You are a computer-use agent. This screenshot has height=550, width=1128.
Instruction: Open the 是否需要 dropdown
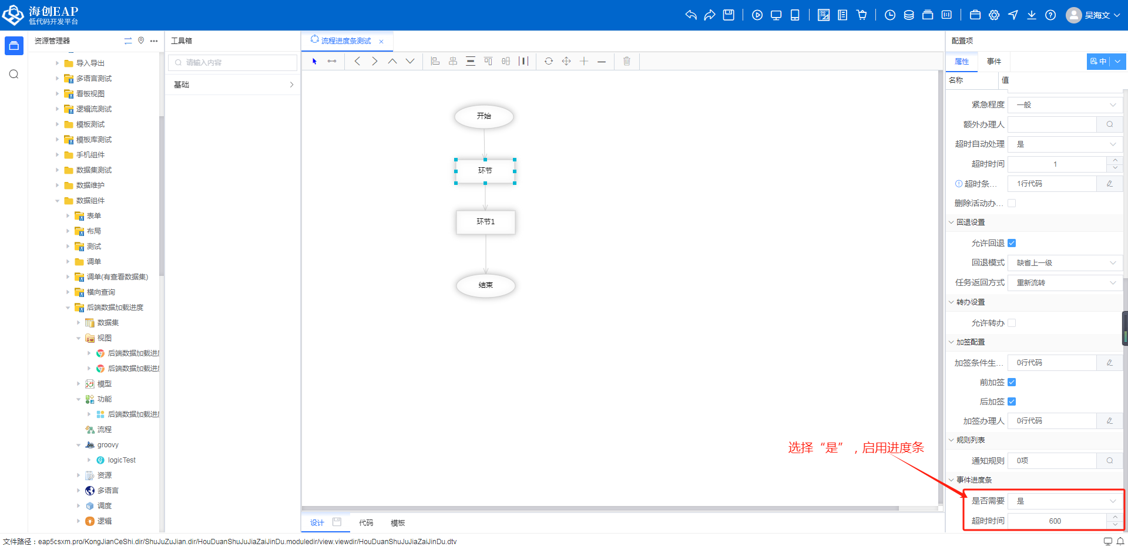[1065, 501]
